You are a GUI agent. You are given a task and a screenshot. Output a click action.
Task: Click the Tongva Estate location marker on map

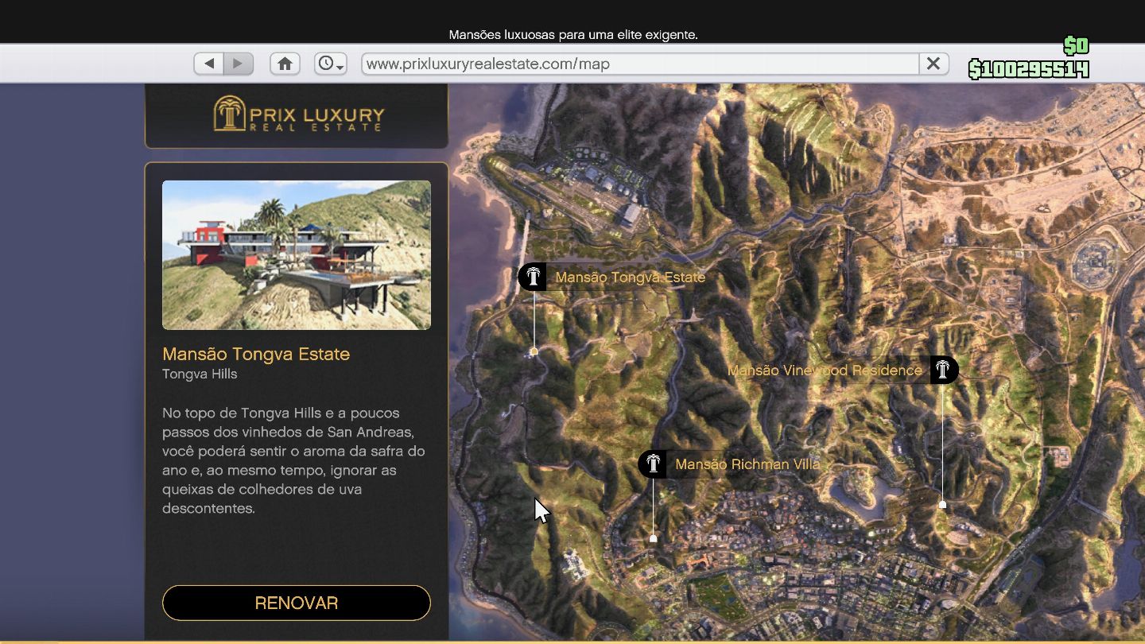534,351
